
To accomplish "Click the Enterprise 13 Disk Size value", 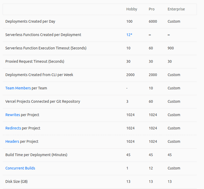I will coord(170,181).
